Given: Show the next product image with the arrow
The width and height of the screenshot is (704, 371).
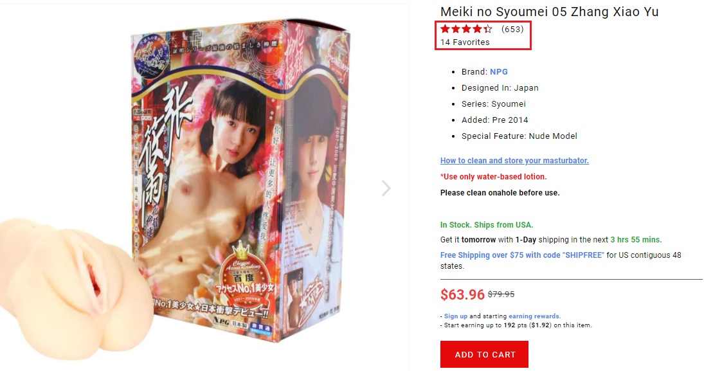Looking at the screenshot, I should (386, 188).
